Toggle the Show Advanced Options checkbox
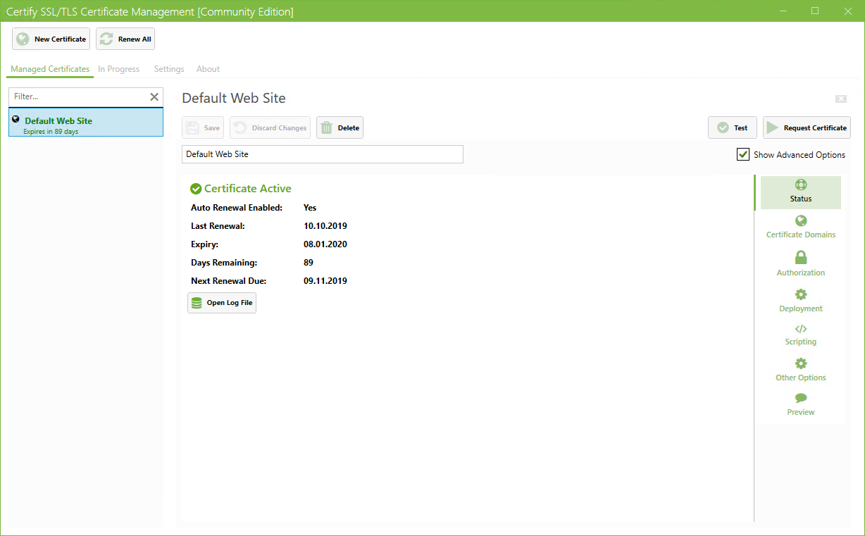Screen dimensions: 865x536 [x=743, y=154]
